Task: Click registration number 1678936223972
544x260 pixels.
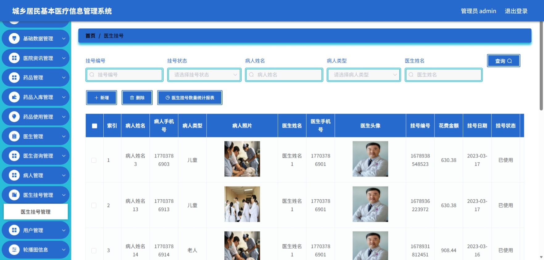Action: point(420,205)
